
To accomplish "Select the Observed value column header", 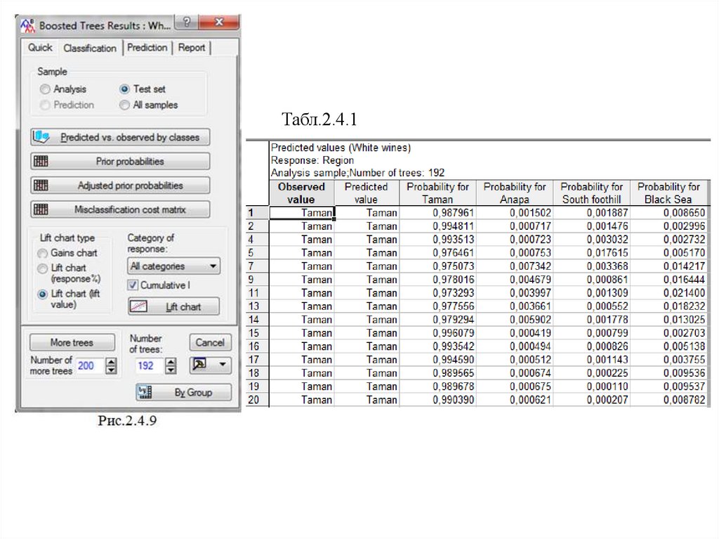I will (301, 193).
